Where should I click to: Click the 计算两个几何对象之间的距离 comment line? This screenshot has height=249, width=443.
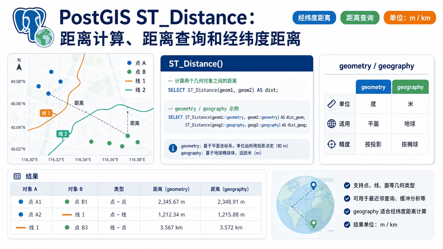pyautogui.click(x=202, y=81)
